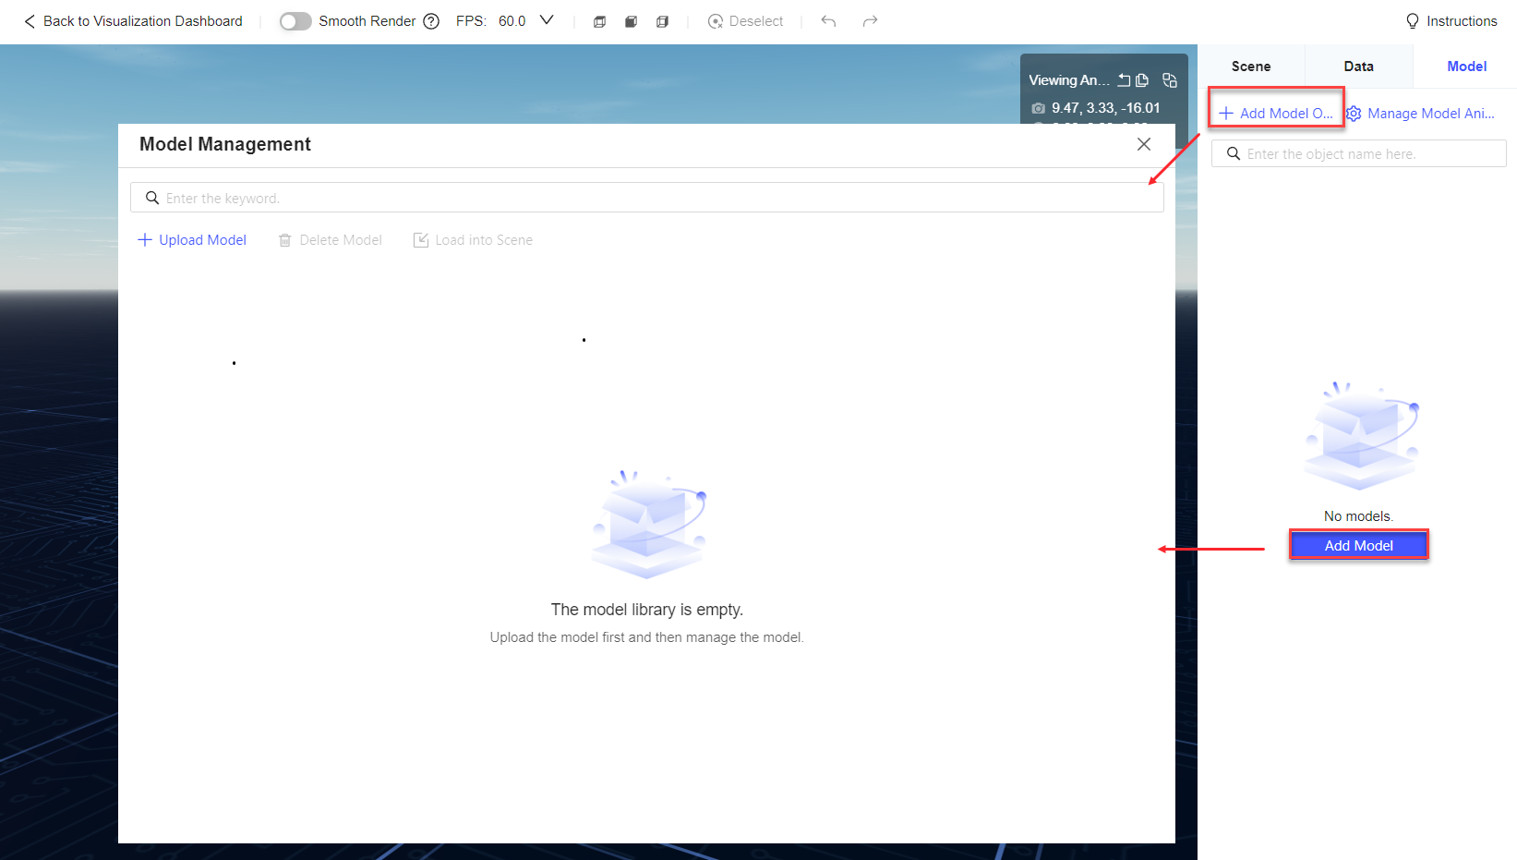Click Upload Model in Model Management
This screenshot has height=860, width=1517.
coord(192,240)
